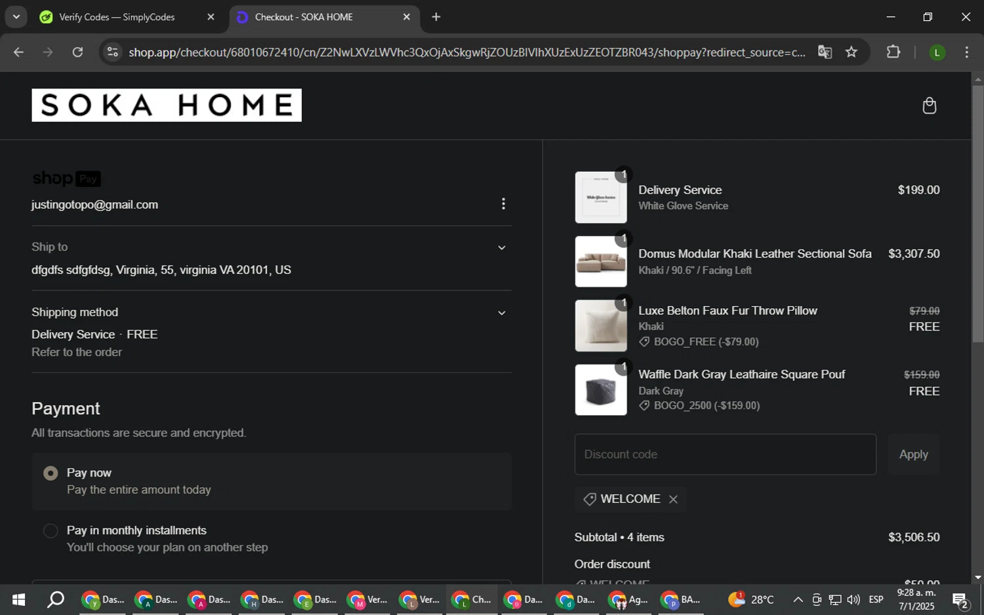Click the $3,307.50 sofa price
The width and height of the screenshot is (984, 615).
pyautogui.click(x=914, y=254)
